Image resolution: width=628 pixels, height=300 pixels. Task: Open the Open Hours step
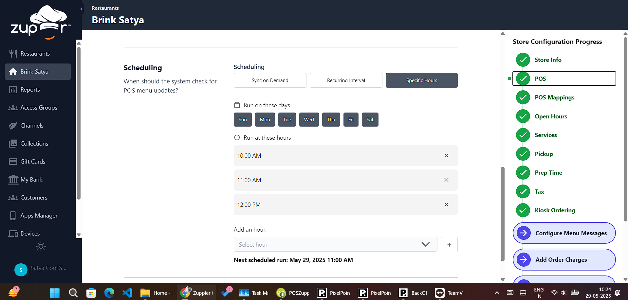(564, 116)
